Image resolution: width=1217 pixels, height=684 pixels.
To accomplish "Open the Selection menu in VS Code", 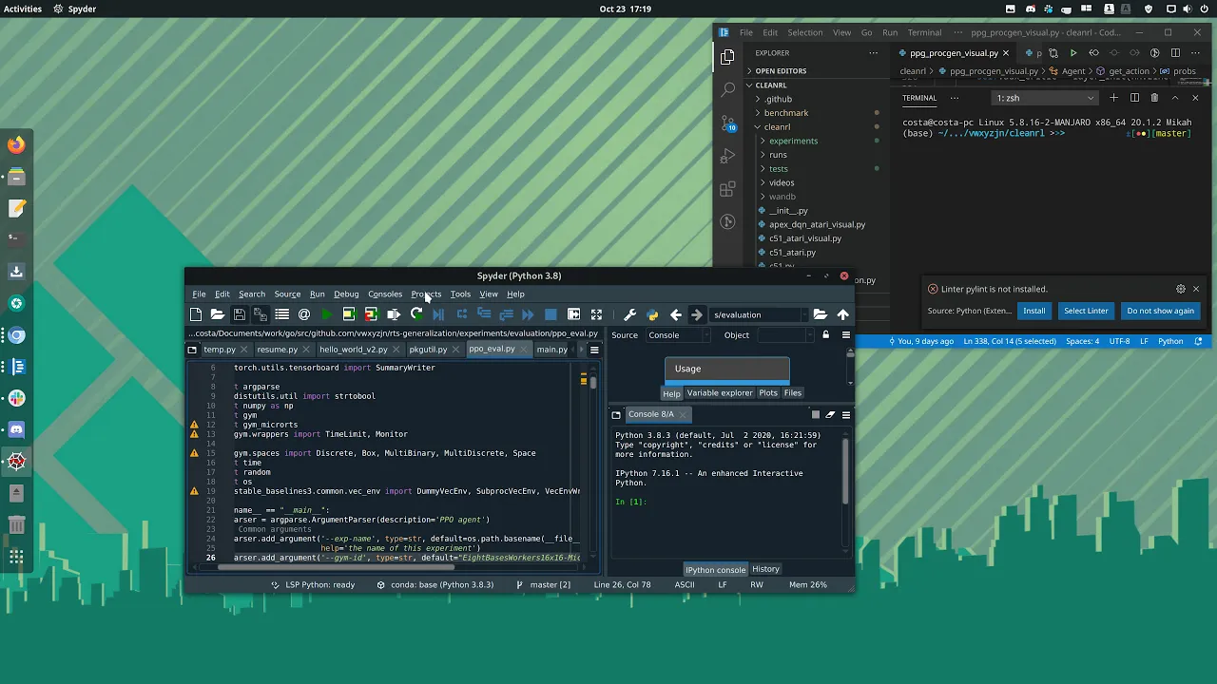I will (804, 32).
